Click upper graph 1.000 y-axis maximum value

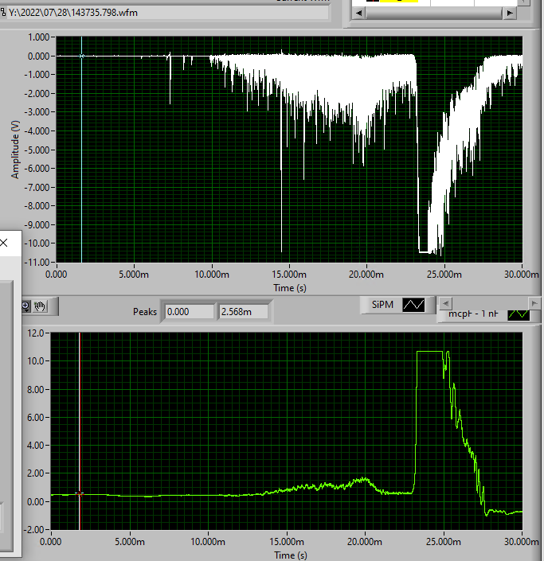39,37
